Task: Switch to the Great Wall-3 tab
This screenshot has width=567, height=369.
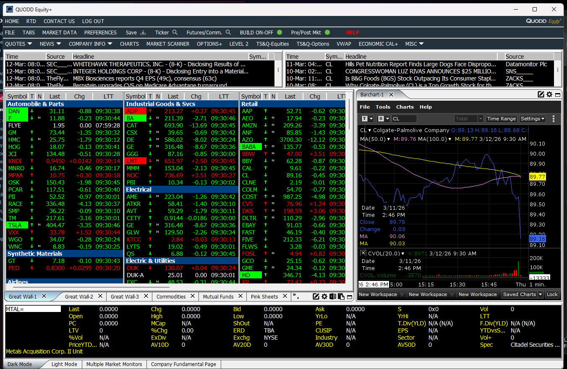Action: (x=125, y=296)
